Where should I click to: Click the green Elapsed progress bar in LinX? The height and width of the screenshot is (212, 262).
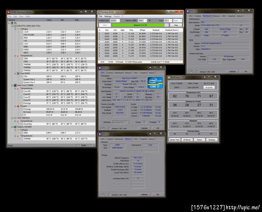tap(140, 25)
